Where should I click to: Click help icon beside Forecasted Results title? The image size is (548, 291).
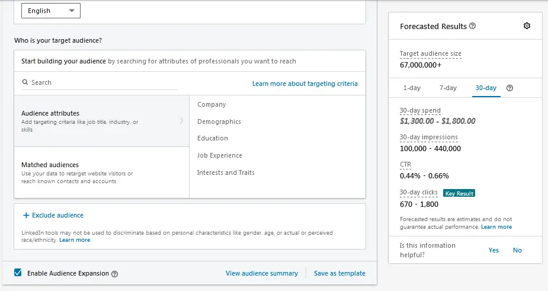click(472, 26)
